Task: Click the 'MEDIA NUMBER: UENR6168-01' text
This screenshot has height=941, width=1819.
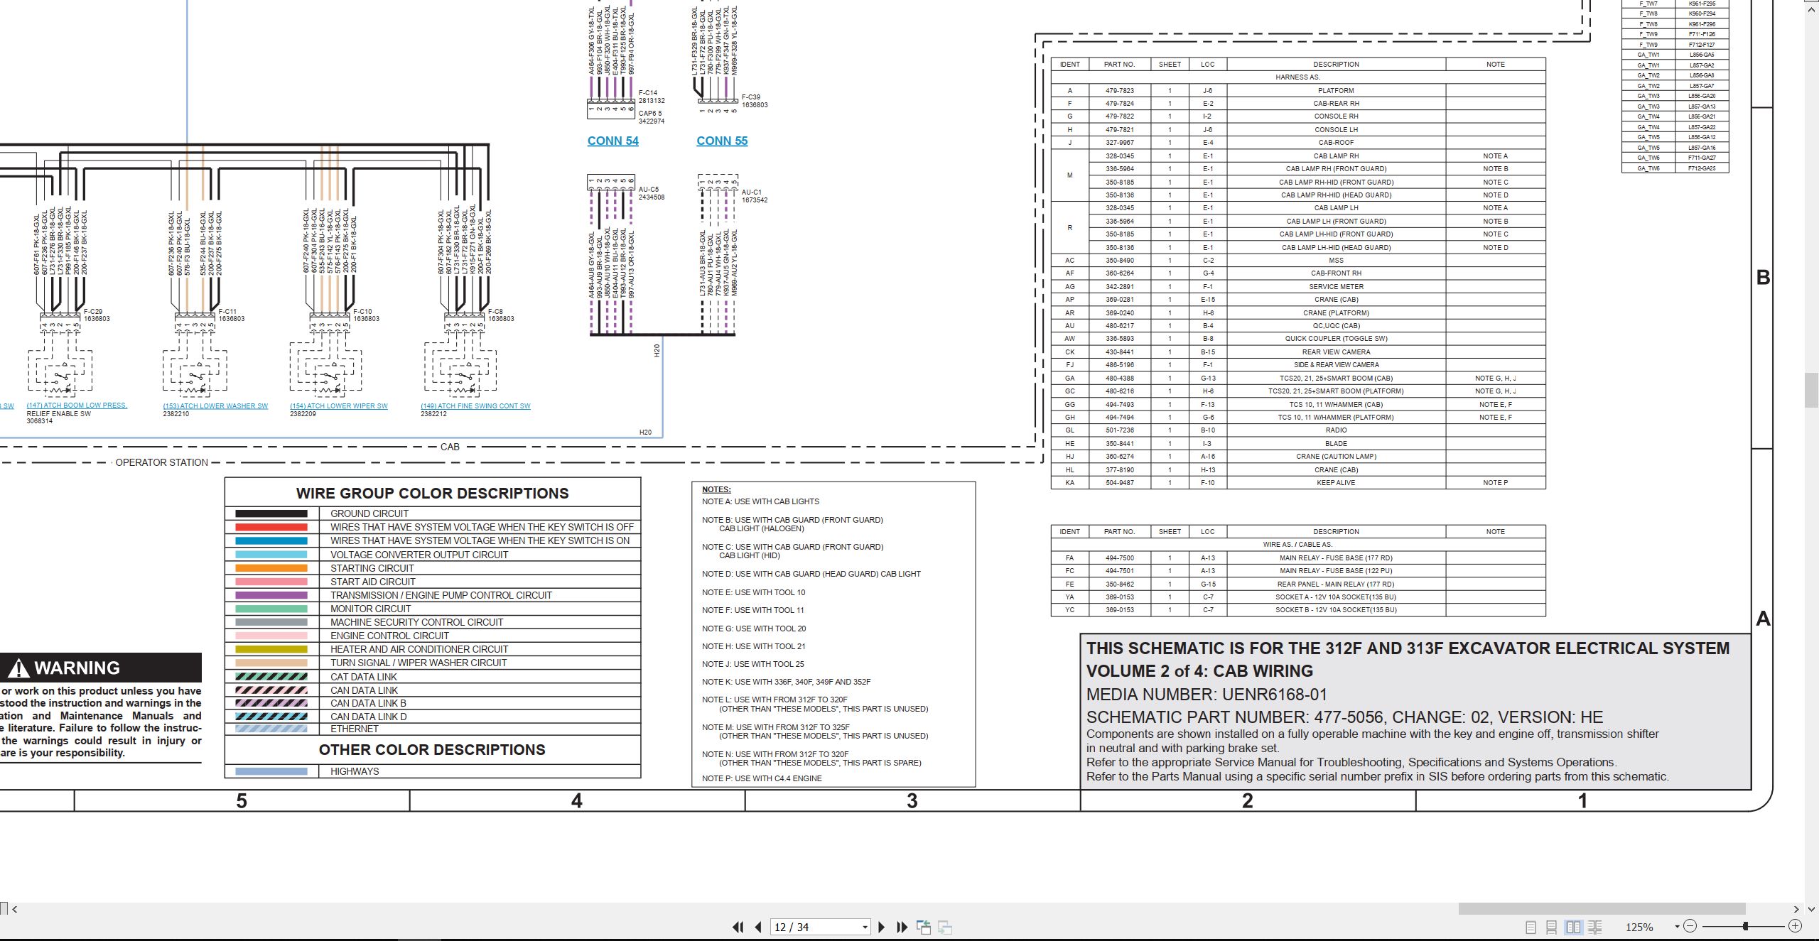Action: point(1207,695)
